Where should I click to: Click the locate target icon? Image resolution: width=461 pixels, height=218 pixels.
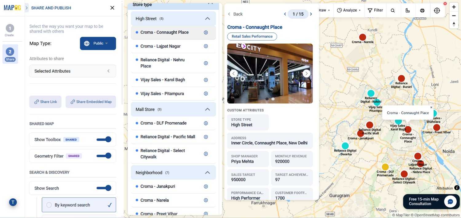[x=437, y=10]
